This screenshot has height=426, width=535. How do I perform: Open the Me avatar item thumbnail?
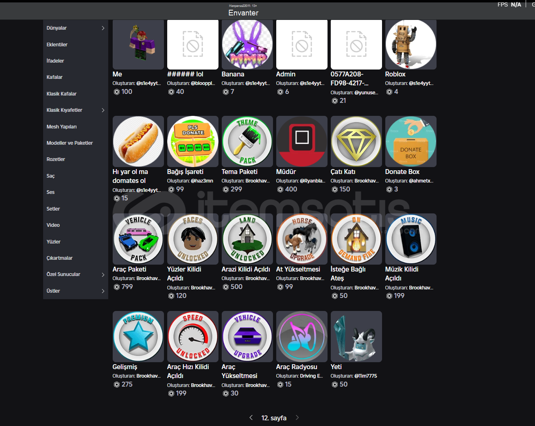pyautogui.click(x=138, y=44)
